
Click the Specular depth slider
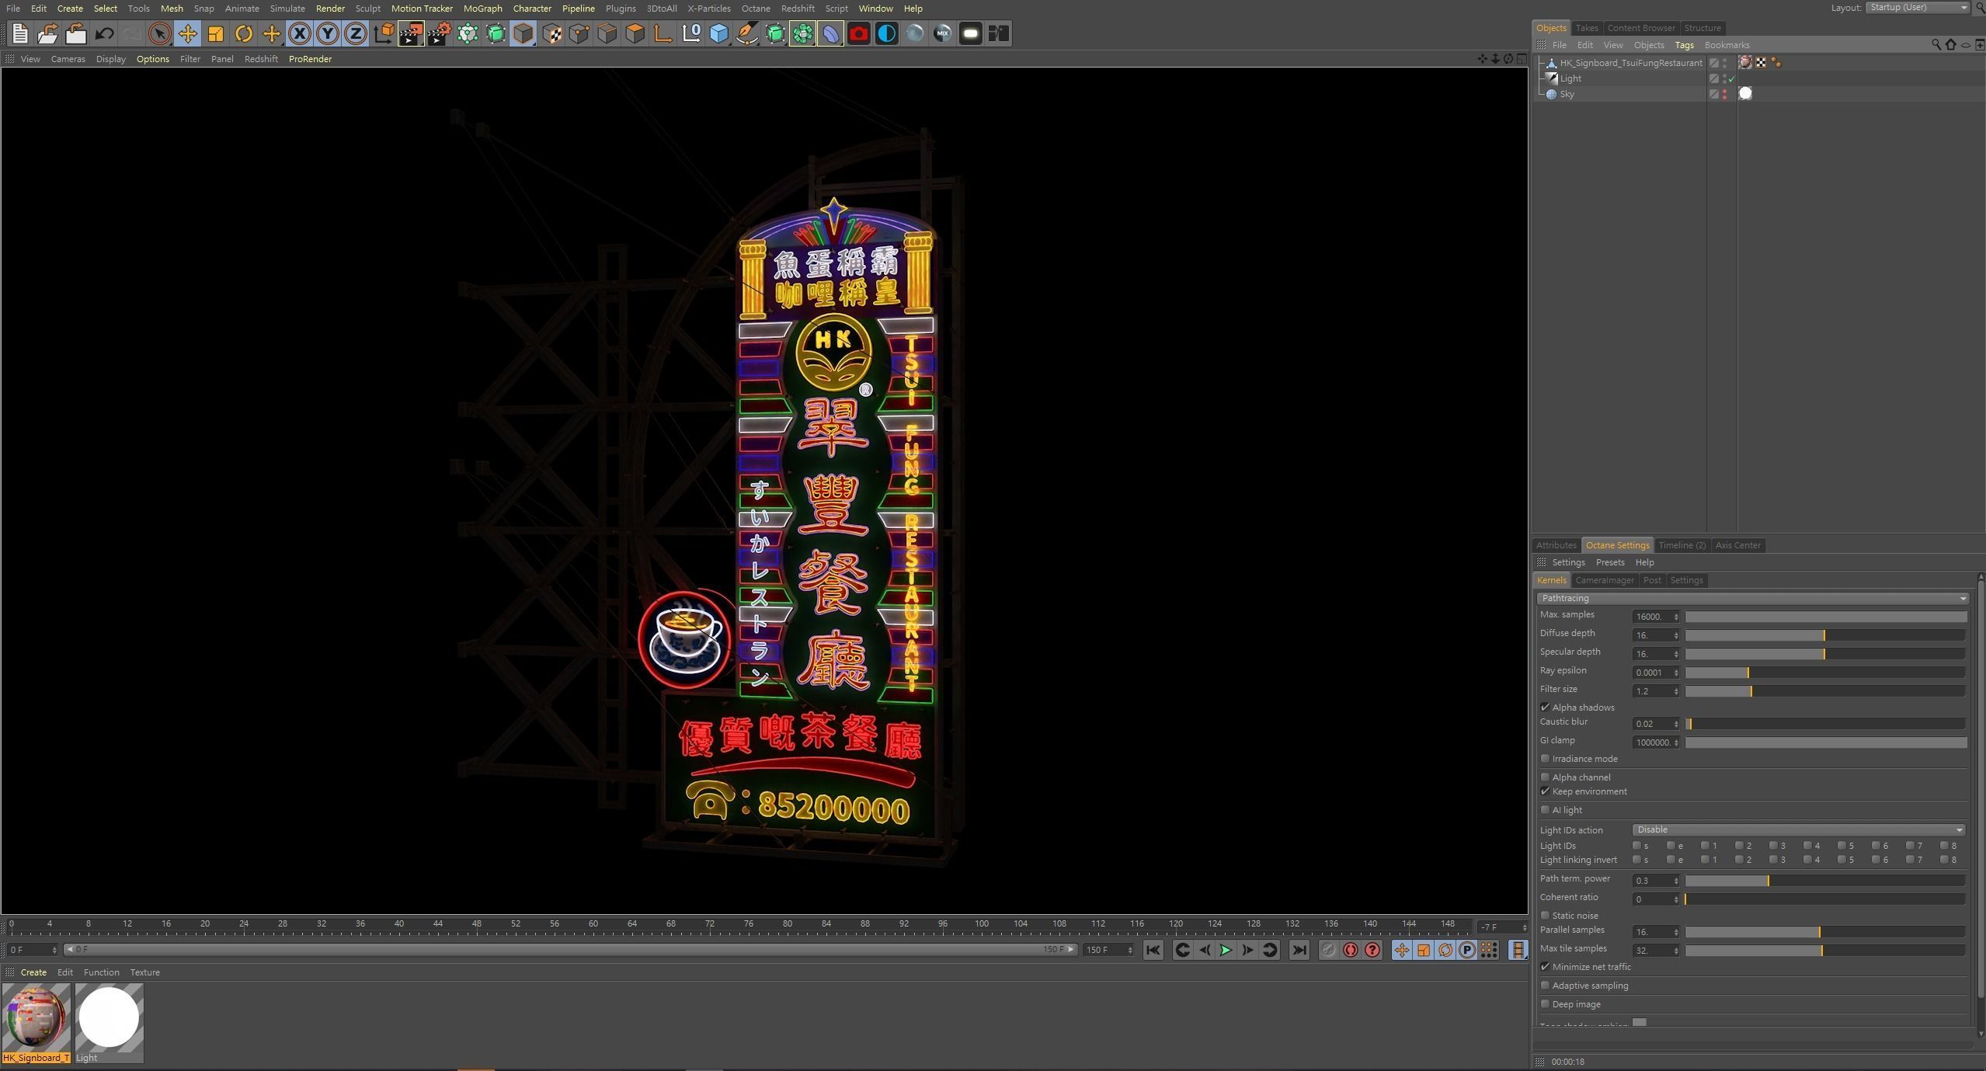tap(1825, 654)
